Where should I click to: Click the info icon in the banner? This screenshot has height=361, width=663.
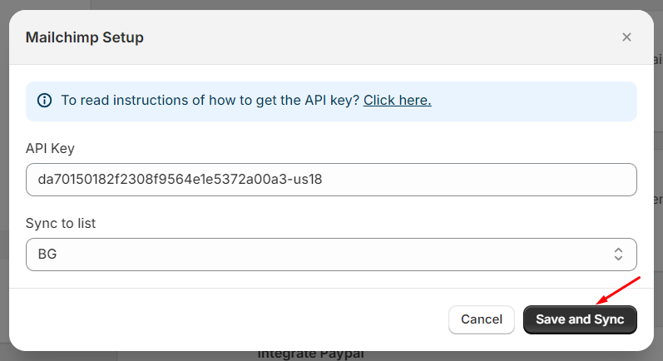click(x=45, y=101)
